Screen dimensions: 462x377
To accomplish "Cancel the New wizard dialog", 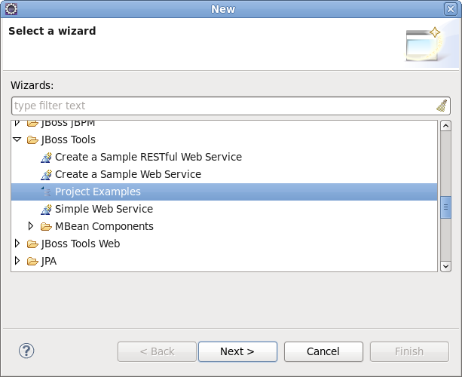I will point(323,351).
